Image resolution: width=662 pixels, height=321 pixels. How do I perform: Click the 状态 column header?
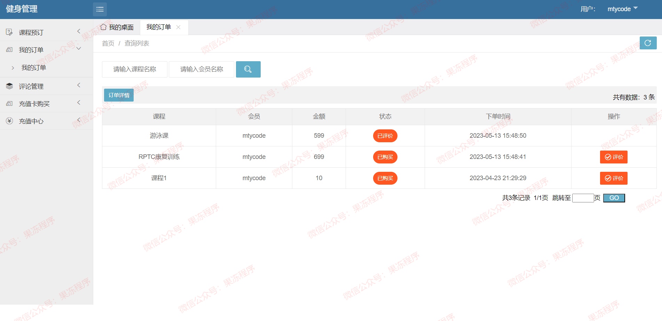click(x=385, y=117)
